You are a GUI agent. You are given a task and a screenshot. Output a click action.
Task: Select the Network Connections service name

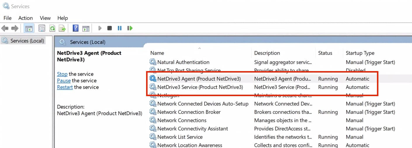point(182,120)
